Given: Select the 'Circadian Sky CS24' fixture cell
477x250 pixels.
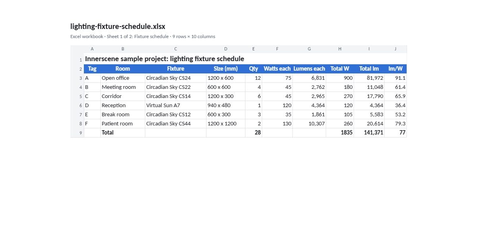Looking at the screenshot, I should click(x=176, y=78).
